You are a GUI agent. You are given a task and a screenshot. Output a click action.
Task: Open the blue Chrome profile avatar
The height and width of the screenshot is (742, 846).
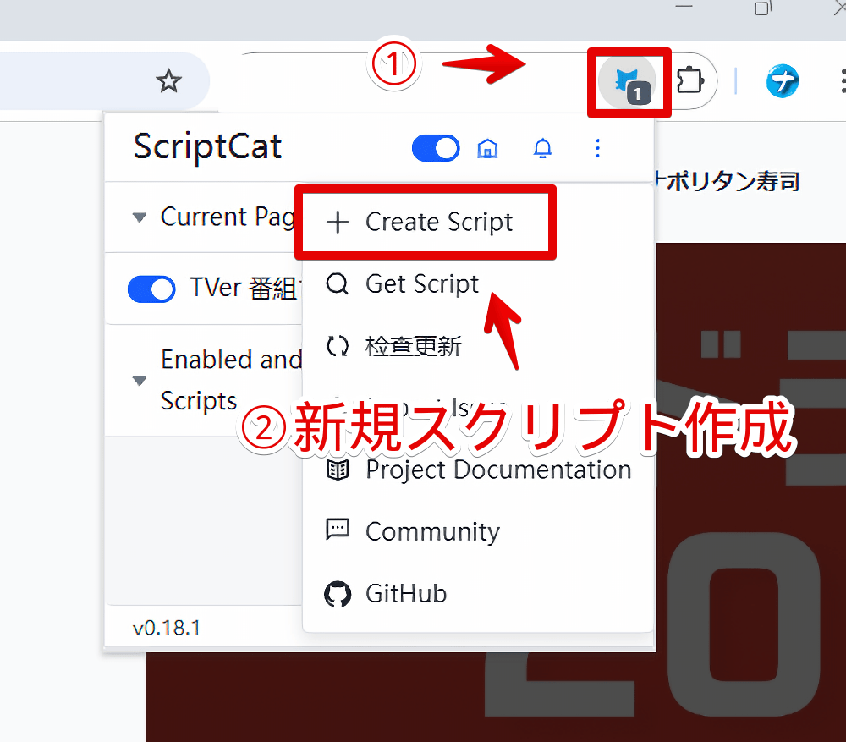[x=783, y=81]
